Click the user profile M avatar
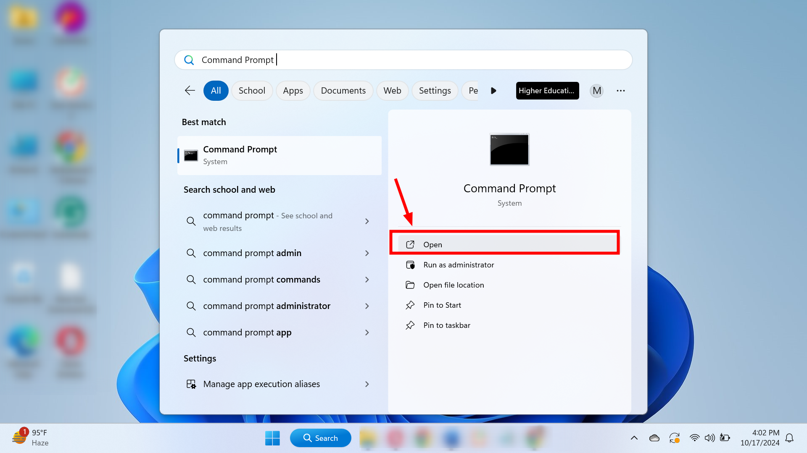Viewport: 807px width, 453px height. tap(596, 91)
